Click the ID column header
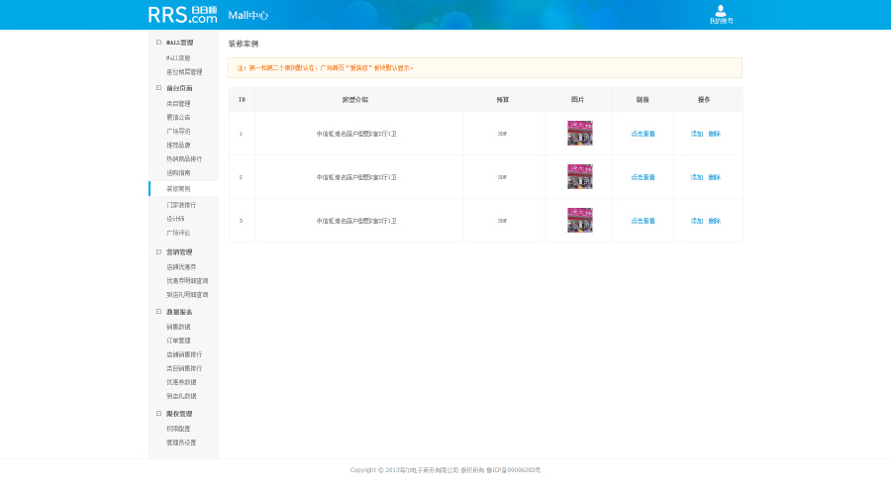The image size is (891, 493). [x=242, y=99]
